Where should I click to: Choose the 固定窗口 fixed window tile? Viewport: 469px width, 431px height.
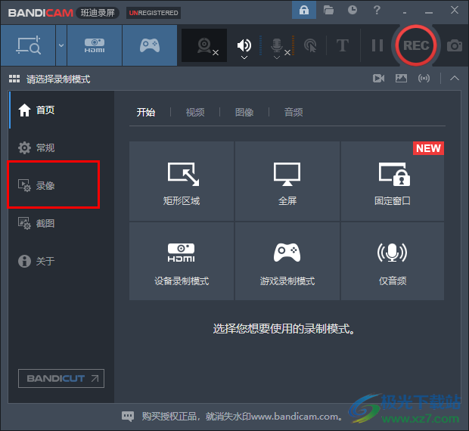393,181
